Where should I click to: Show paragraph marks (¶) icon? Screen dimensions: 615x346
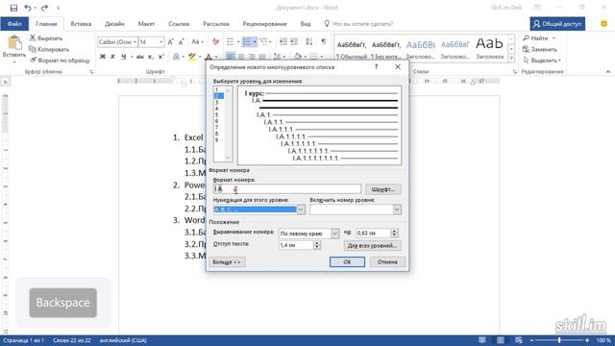(x=324, y=41)
